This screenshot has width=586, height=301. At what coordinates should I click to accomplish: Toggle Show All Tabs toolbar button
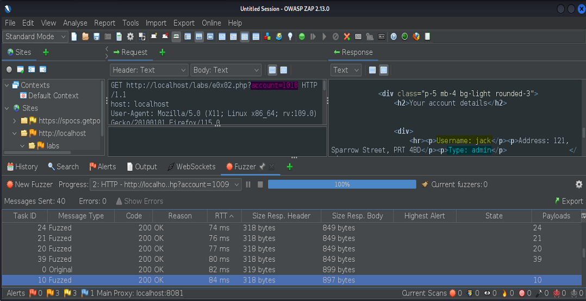pos(154,36)
